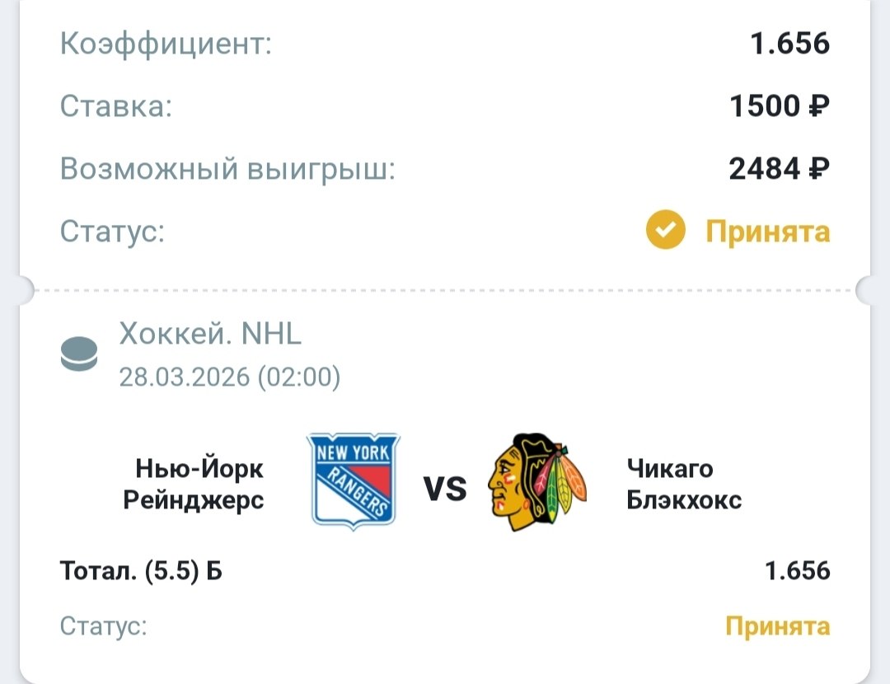
Task: Tap the Коэффициент label
Action: click(166, 44)
